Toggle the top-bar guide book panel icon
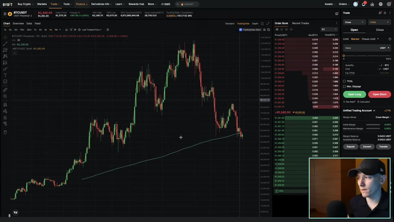 click(336, 14)
